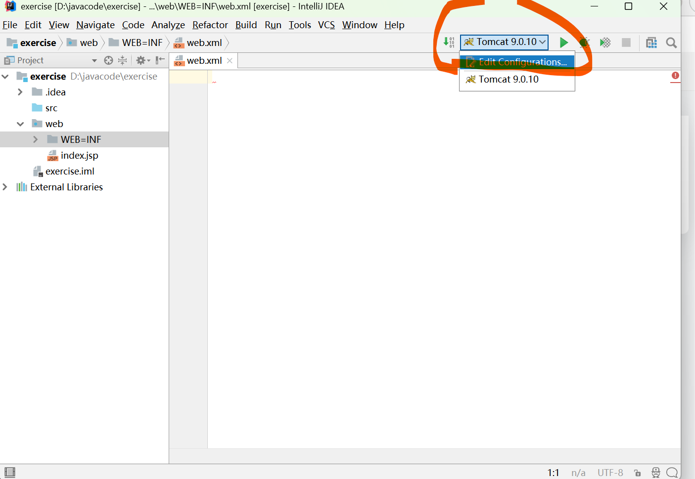The height and width of the screenshot is (479, 695).
Task: Collapse all in Project panel toolbar
Action: pyautogui.click(x=123, y=60)
